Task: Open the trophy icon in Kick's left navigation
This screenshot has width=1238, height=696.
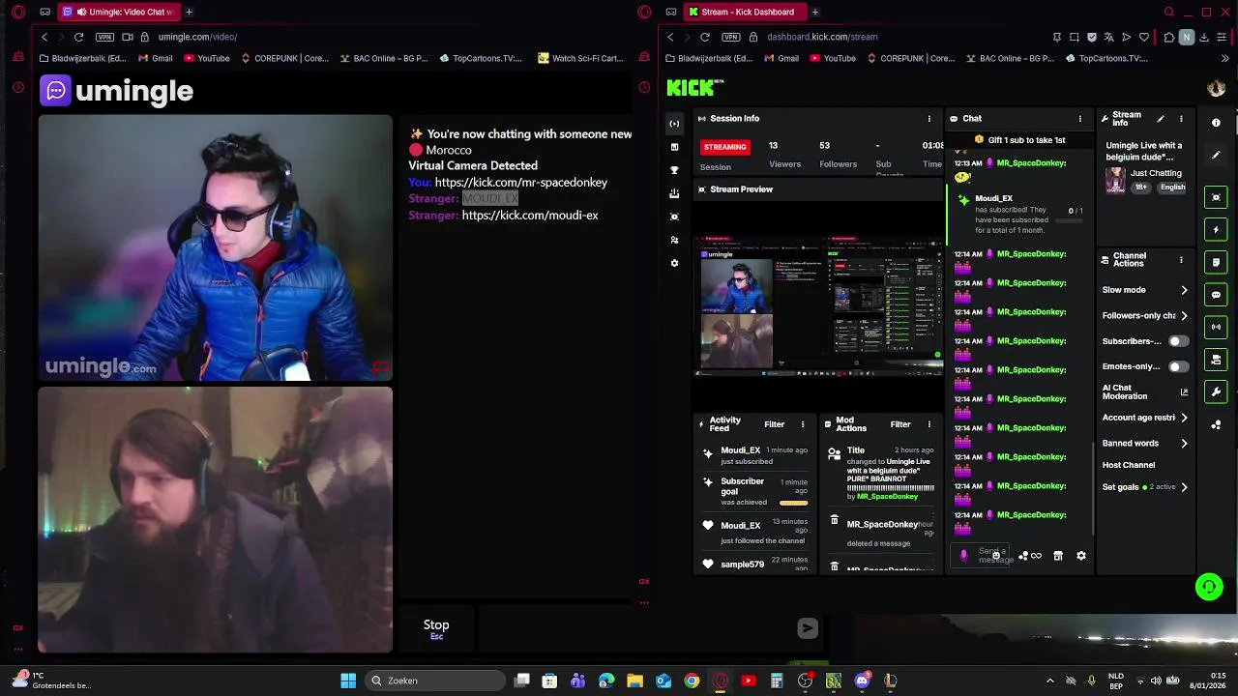Action: [674, 170]
